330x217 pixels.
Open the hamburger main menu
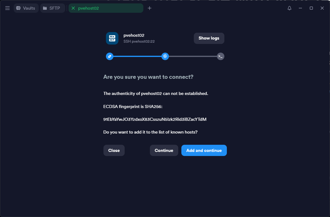click(x=7, y=8)
